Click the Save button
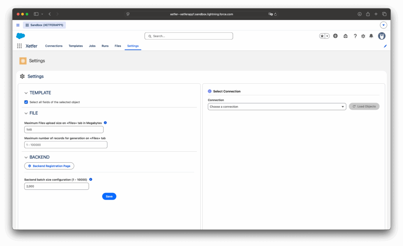This screenshot has width=403, height=246. 109,196
